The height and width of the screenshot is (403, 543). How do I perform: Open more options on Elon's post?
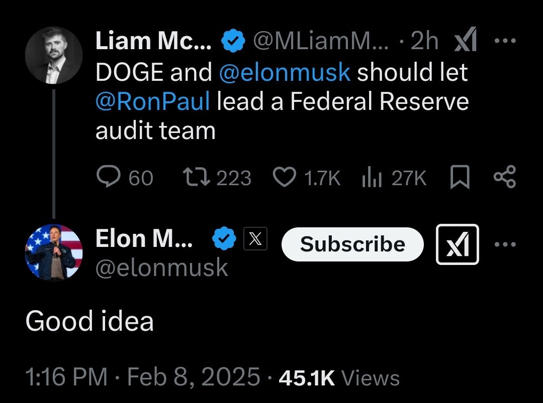[x=505, y=244]
